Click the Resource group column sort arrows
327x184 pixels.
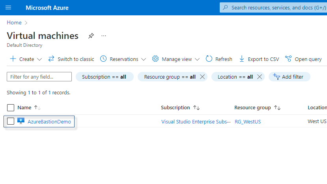[277, 108]
